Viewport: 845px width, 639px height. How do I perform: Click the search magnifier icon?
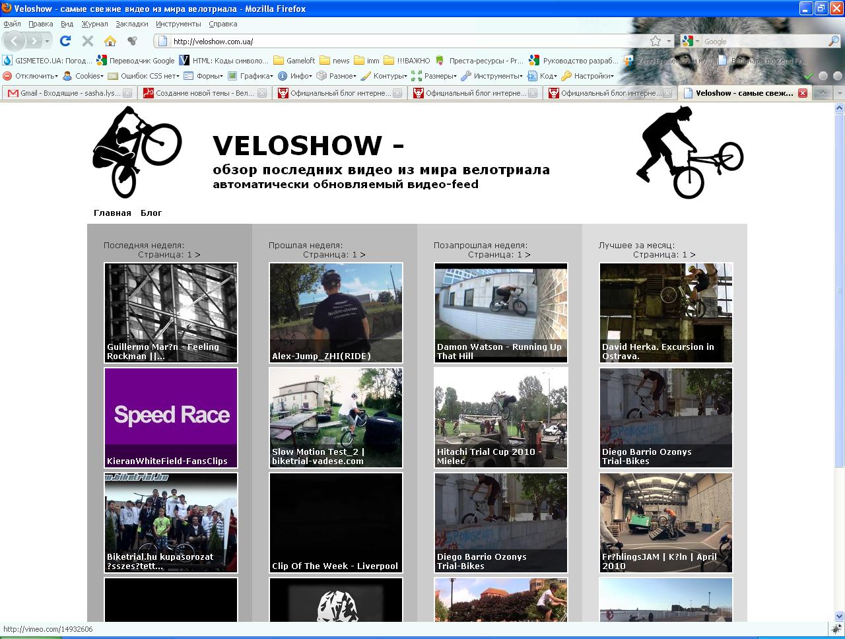pos(833,41)
